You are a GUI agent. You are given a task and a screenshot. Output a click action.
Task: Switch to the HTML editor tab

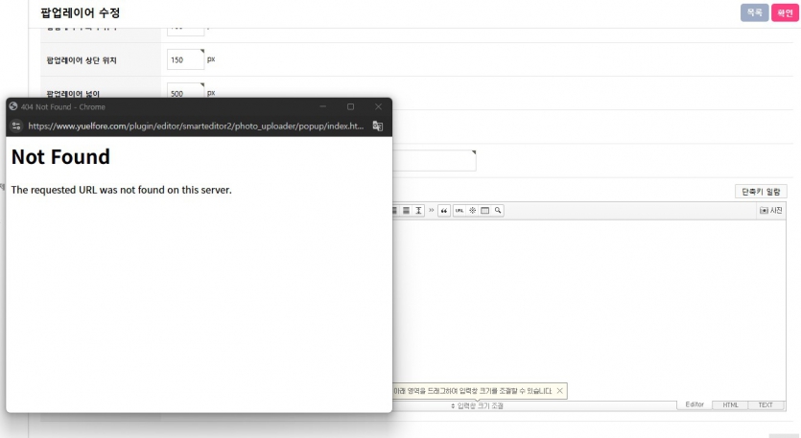[730, 405]
